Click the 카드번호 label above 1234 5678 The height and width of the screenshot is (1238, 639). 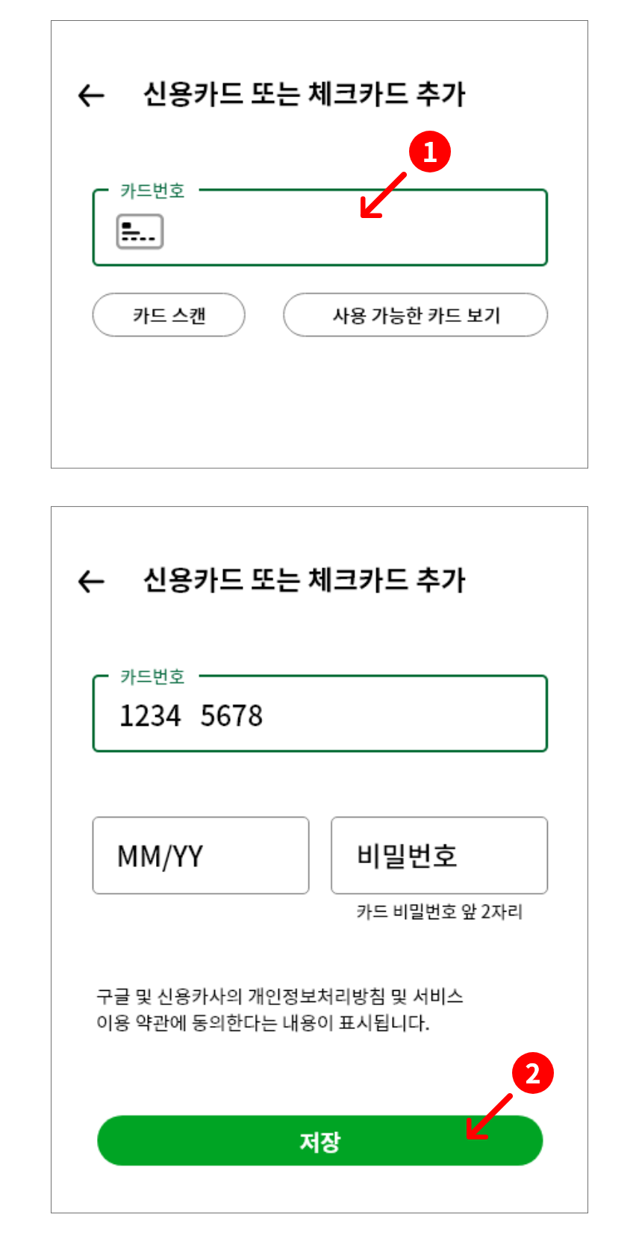point(152,677)
